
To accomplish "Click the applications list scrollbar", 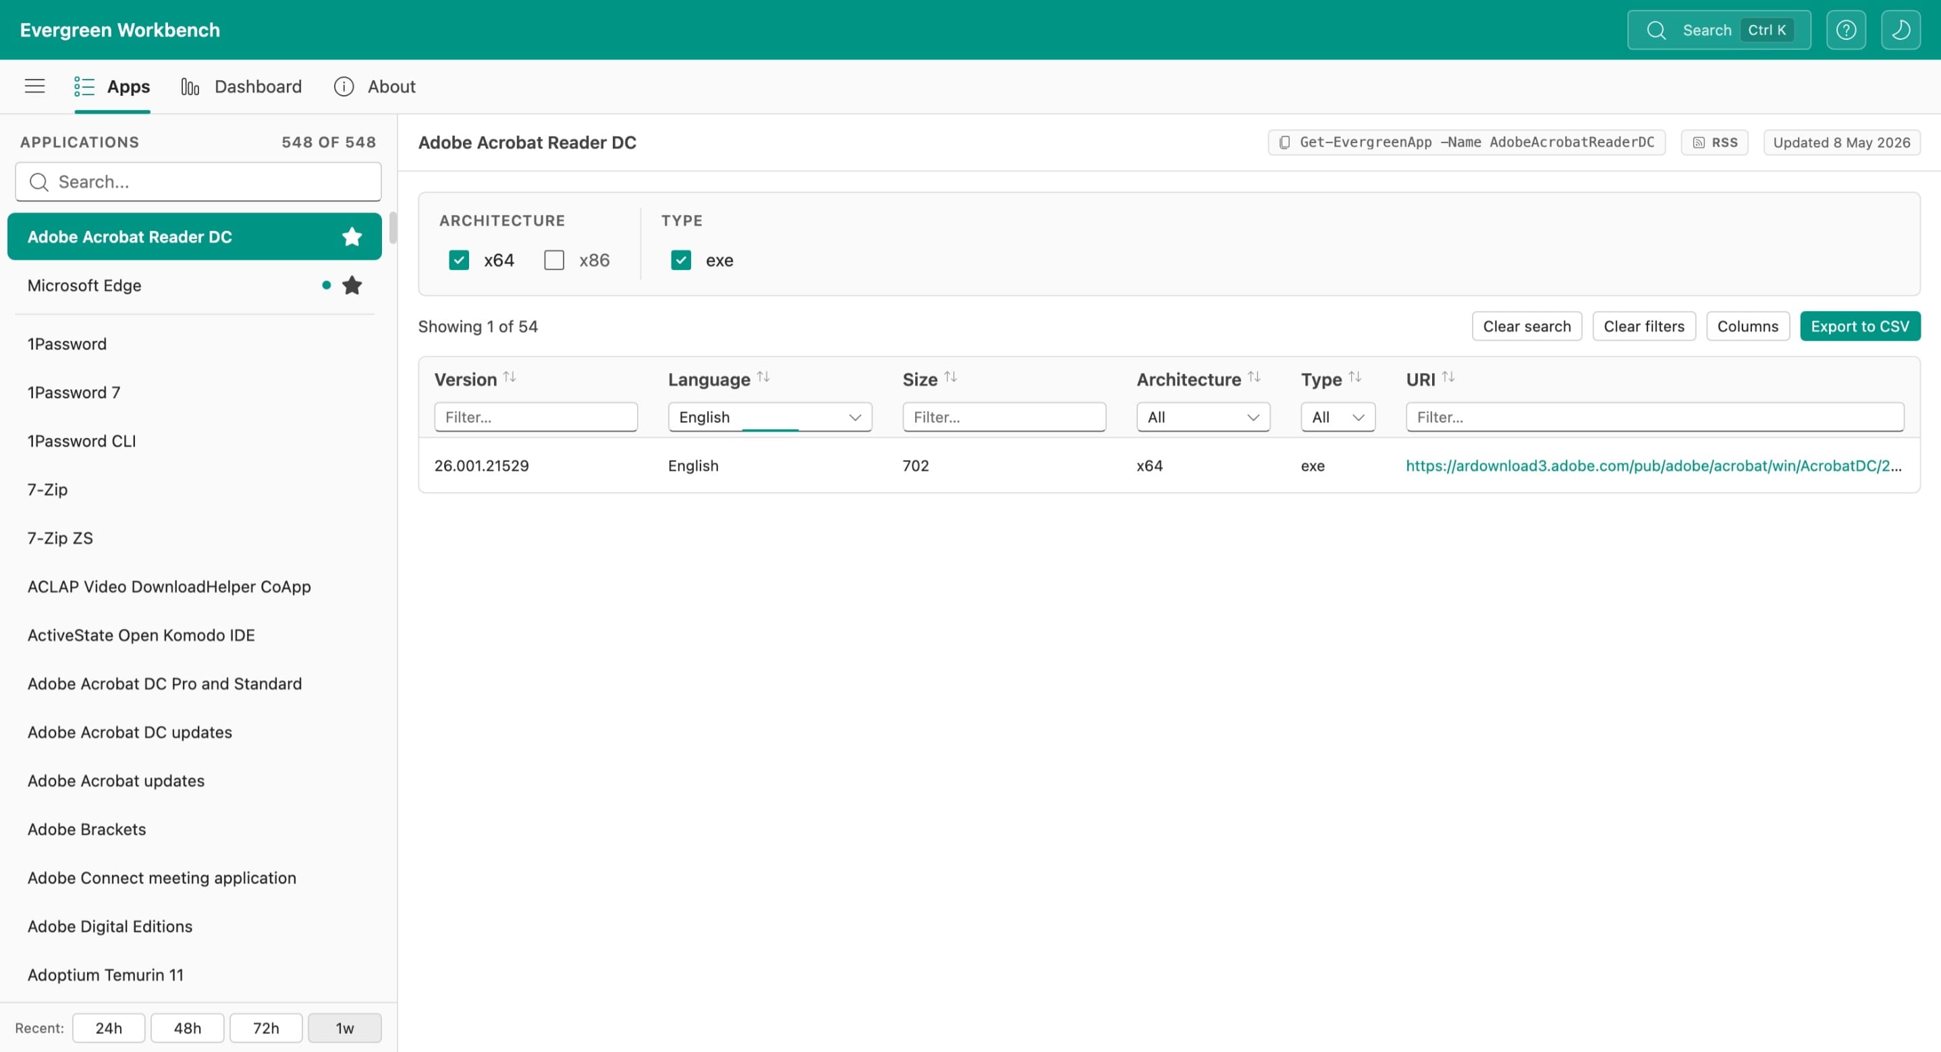I will pyautogui.click(x=393, y=228).
